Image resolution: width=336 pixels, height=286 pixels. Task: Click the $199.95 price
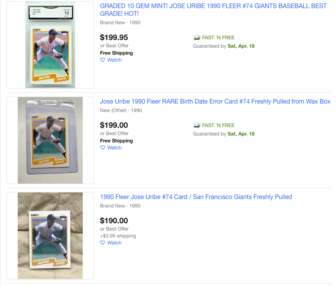[114, 38]
